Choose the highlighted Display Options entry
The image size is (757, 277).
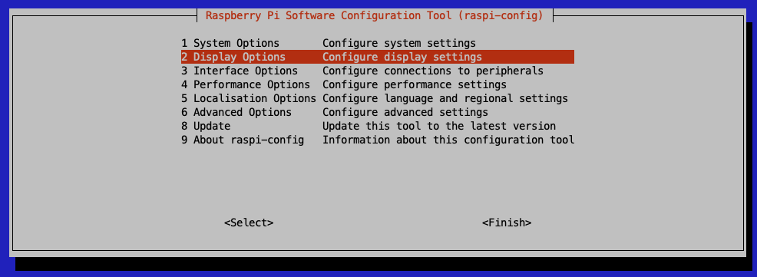(378, 57)
